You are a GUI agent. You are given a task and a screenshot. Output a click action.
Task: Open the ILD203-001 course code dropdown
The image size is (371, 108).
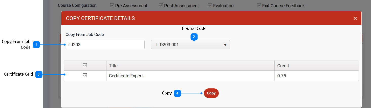tap(190, 45)
